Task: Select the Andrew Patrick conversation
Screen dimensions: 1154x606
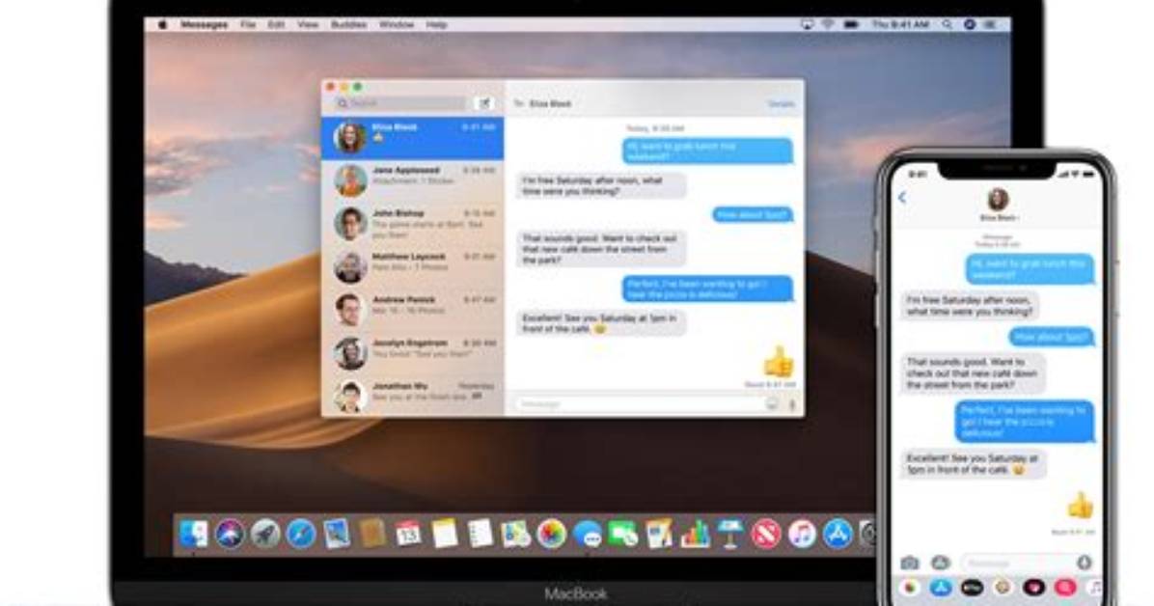Action: point(413,310)
